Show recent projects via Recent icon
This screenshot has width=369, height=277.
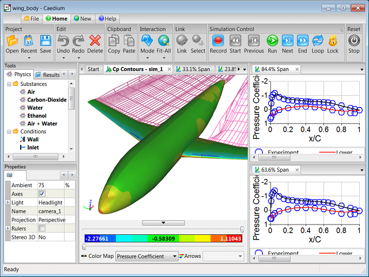click(x=29, y=44)
